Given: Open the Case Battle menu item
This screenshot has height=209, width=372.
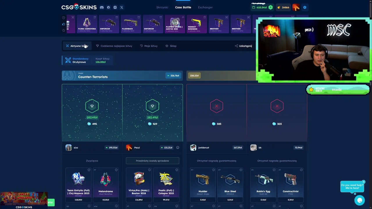Looking at the screenshot, I should point(183,7).
